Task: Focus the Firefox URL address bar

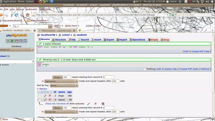Action: [100, 15]
